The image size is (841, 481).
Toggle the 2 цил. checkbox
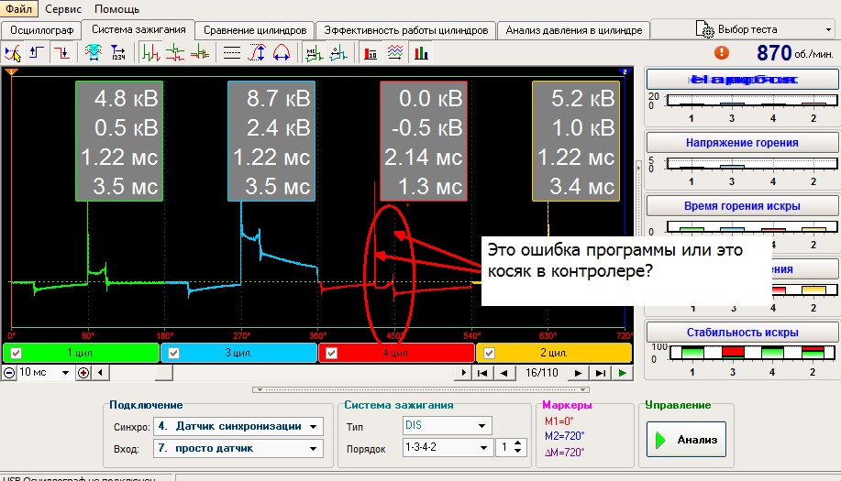[489, 353]
